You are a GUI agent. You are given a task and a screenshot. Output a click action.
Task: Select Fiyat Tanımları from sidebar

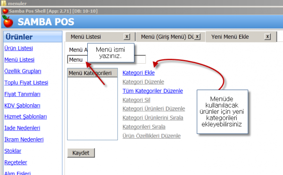tap(22, 94)
